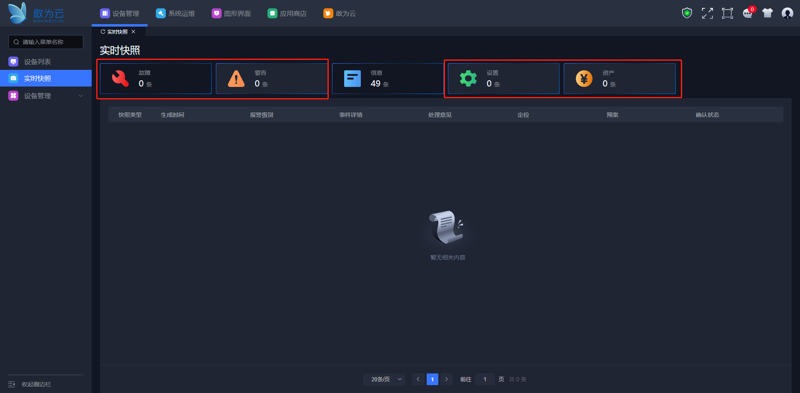Click the orange warning triangle icon
The image size is (800, 393).
click(236, 78)
